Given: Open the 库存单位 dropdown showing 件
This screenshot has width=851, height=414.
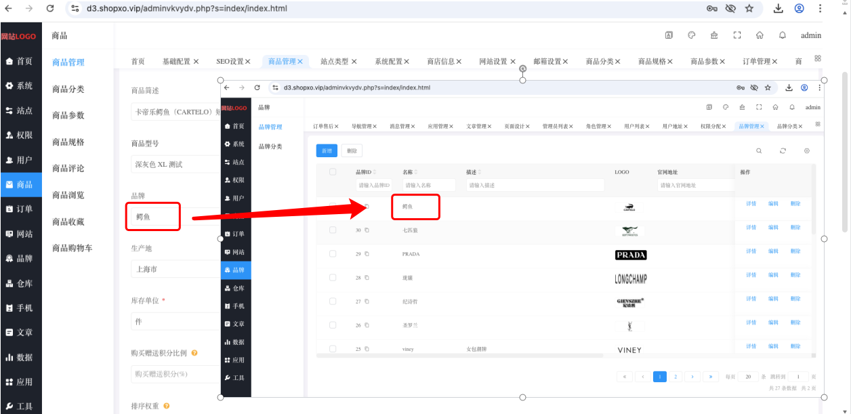Looking at the screenshot, I should [175, 321].
